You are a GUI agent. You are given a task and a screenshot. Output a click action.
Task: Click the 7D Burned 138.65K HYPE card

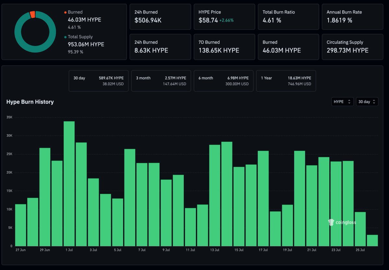[x=224, y=47]
